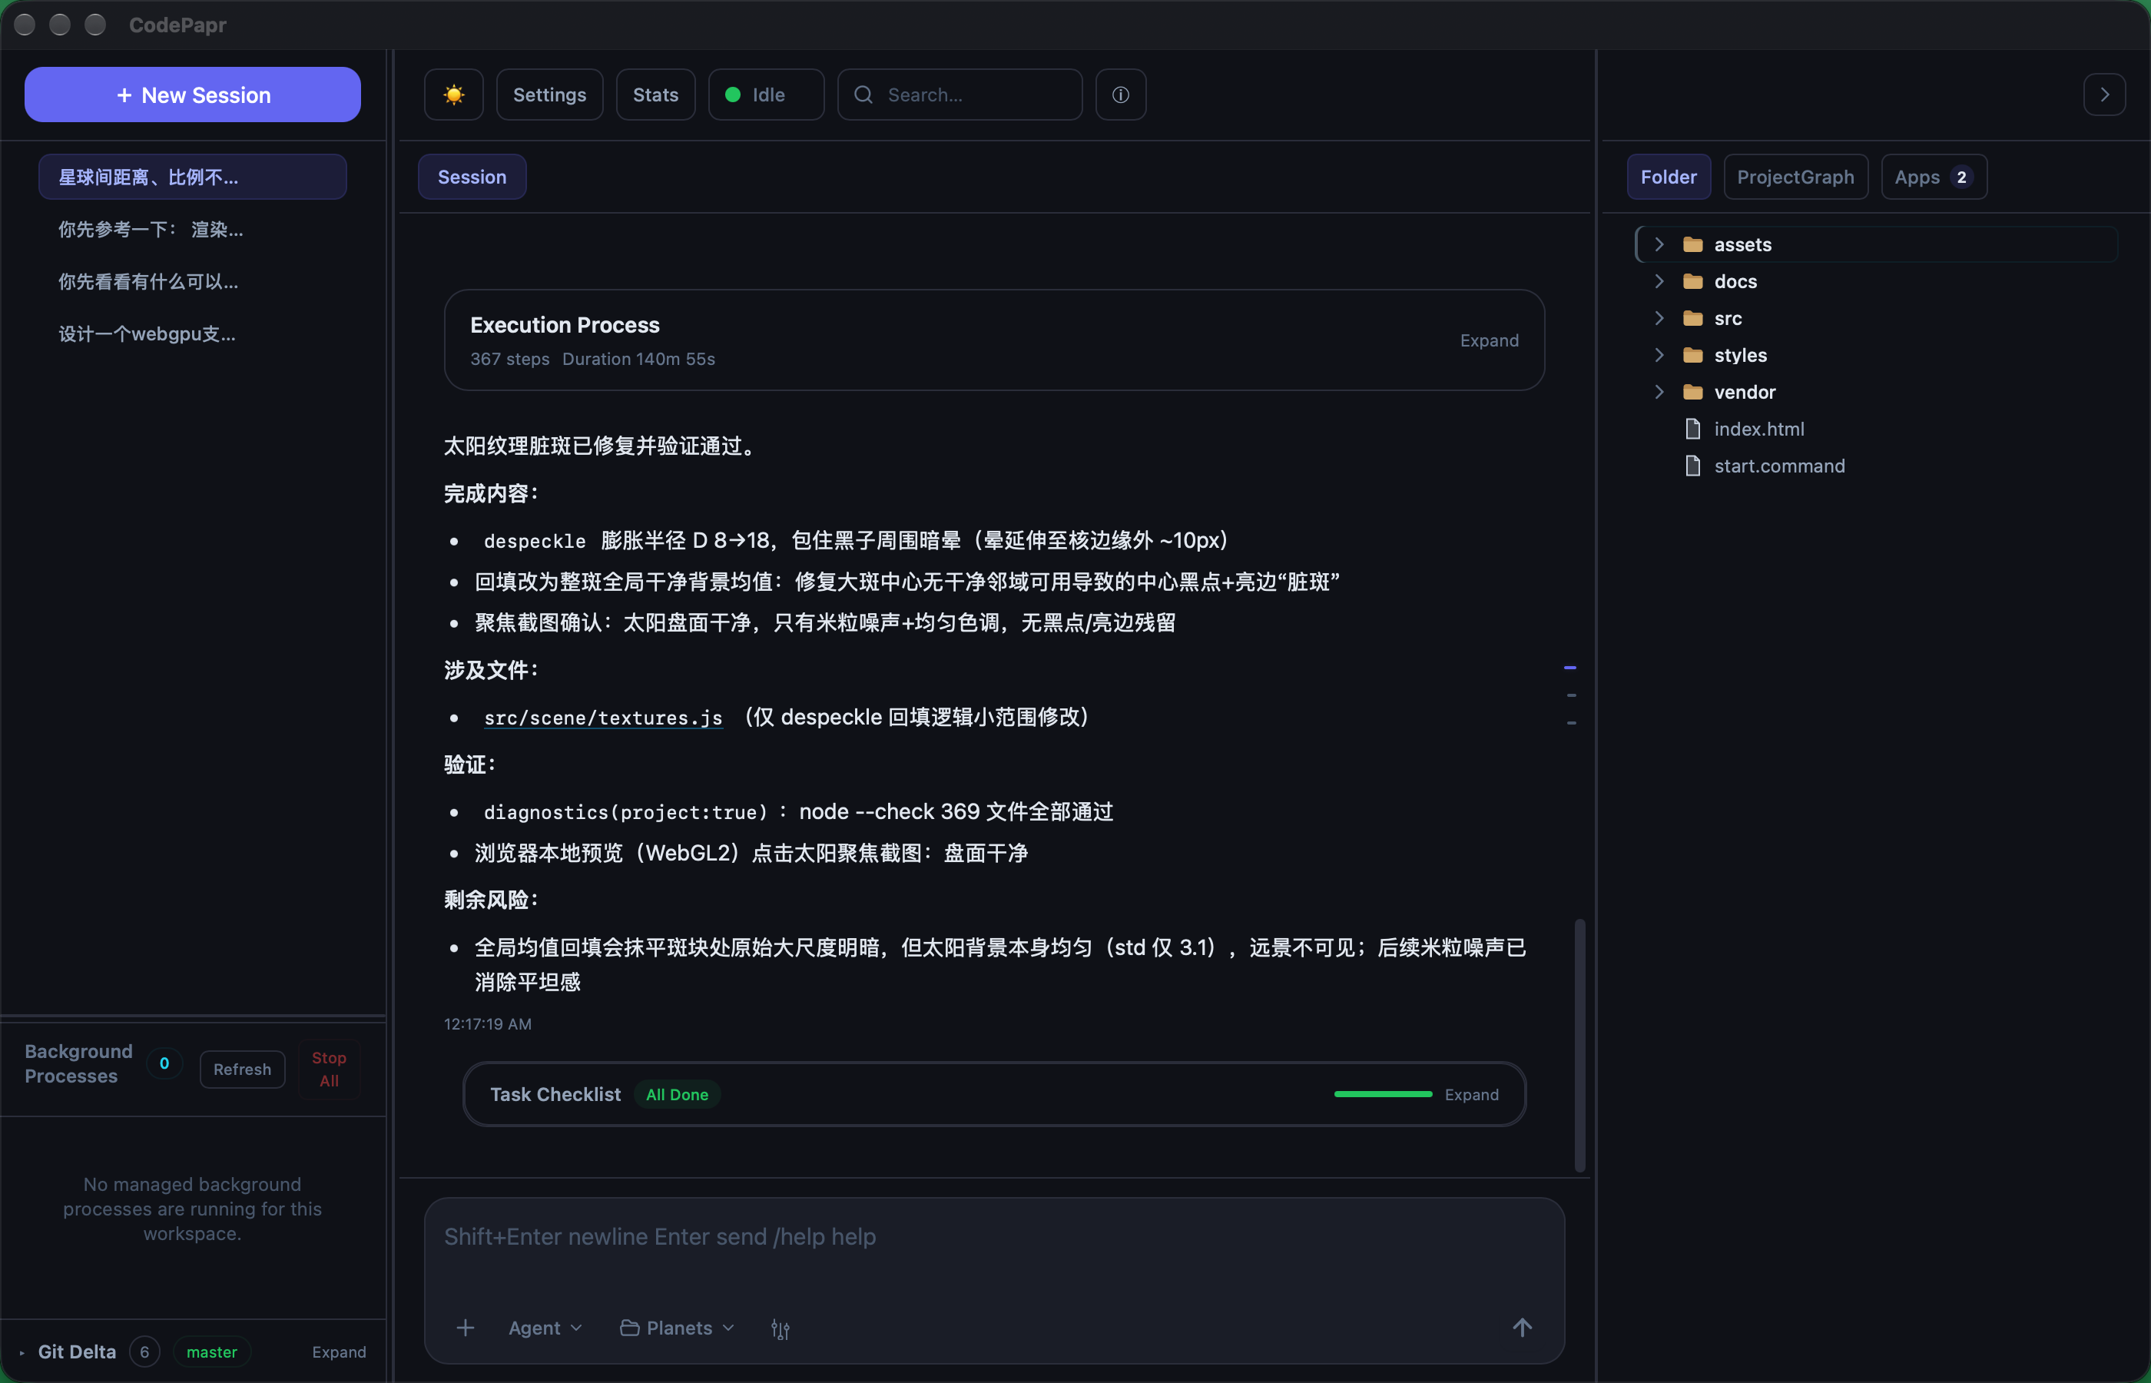Click the Git Delta count badge 6
2151x1383 pixels.
(x=144, y=1351)
